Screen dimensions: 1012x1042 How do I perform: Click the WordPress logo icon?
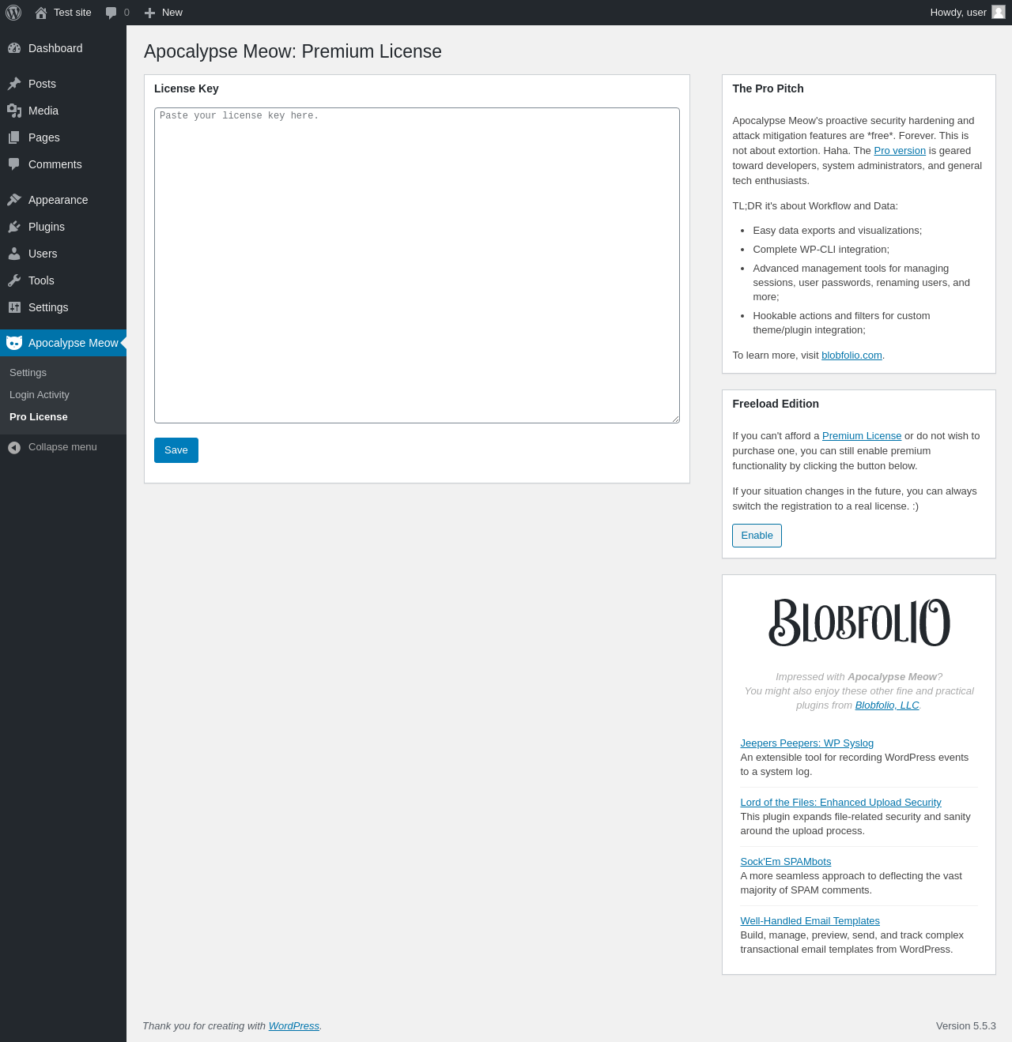pyautogui.click(x=13, y=13)
